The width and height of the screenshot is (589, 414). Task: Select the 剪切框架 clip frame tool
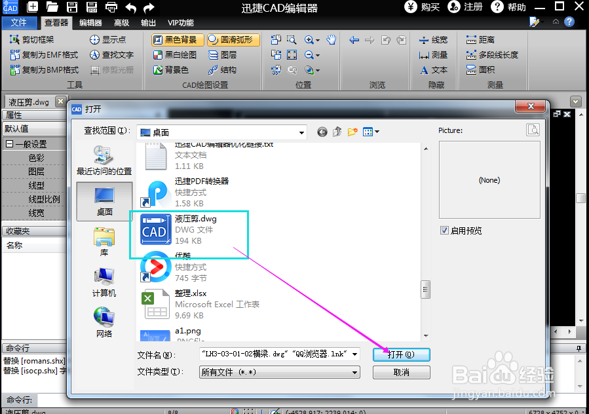click(32, 39)
